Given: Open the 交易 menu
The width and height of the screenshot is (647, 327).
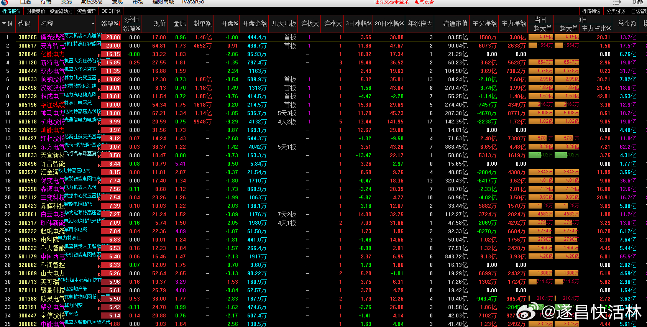Looking at the screenshot, I should click(x=66, y=2).
